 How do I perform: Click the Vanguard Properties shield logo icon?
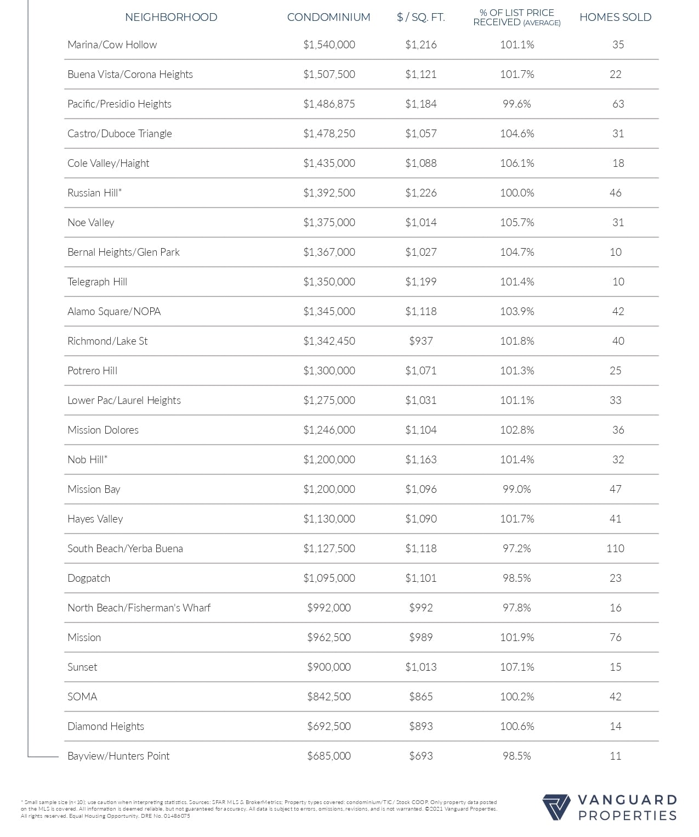(x=556, y=807)
